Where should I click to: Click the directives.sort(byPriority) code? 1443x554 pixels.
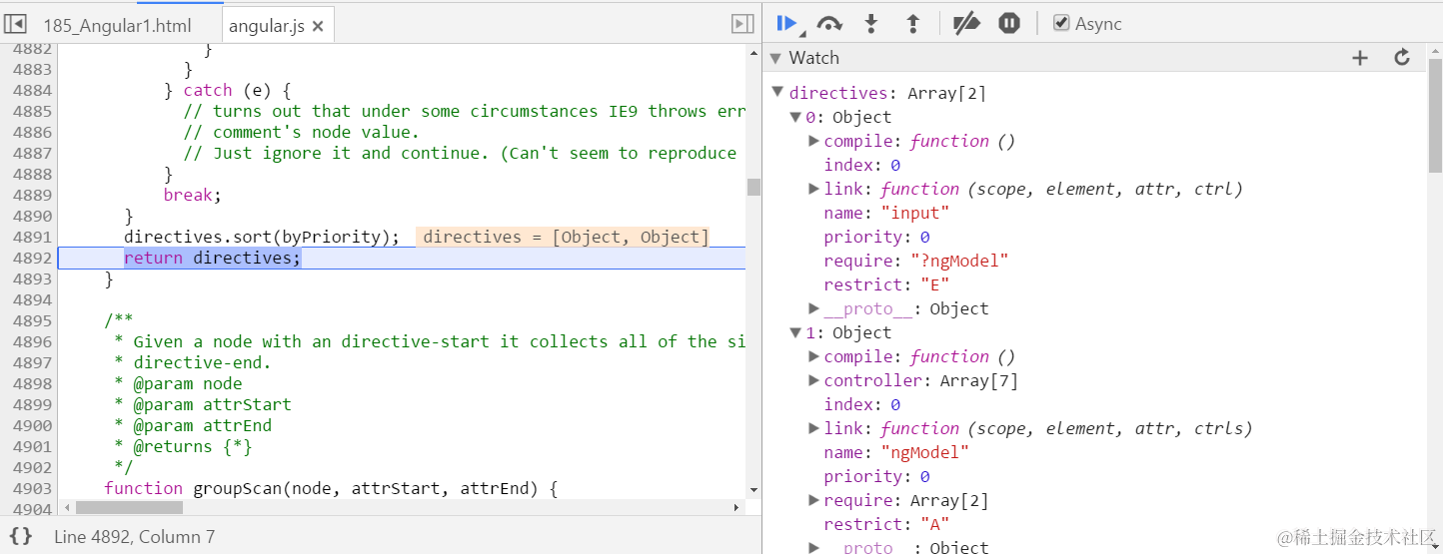[x=262, y=237]
